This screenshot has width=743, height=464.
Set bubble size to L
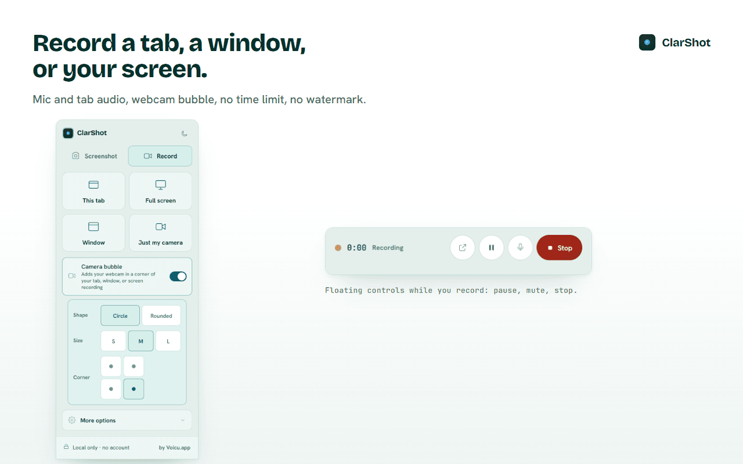(168, 341)
